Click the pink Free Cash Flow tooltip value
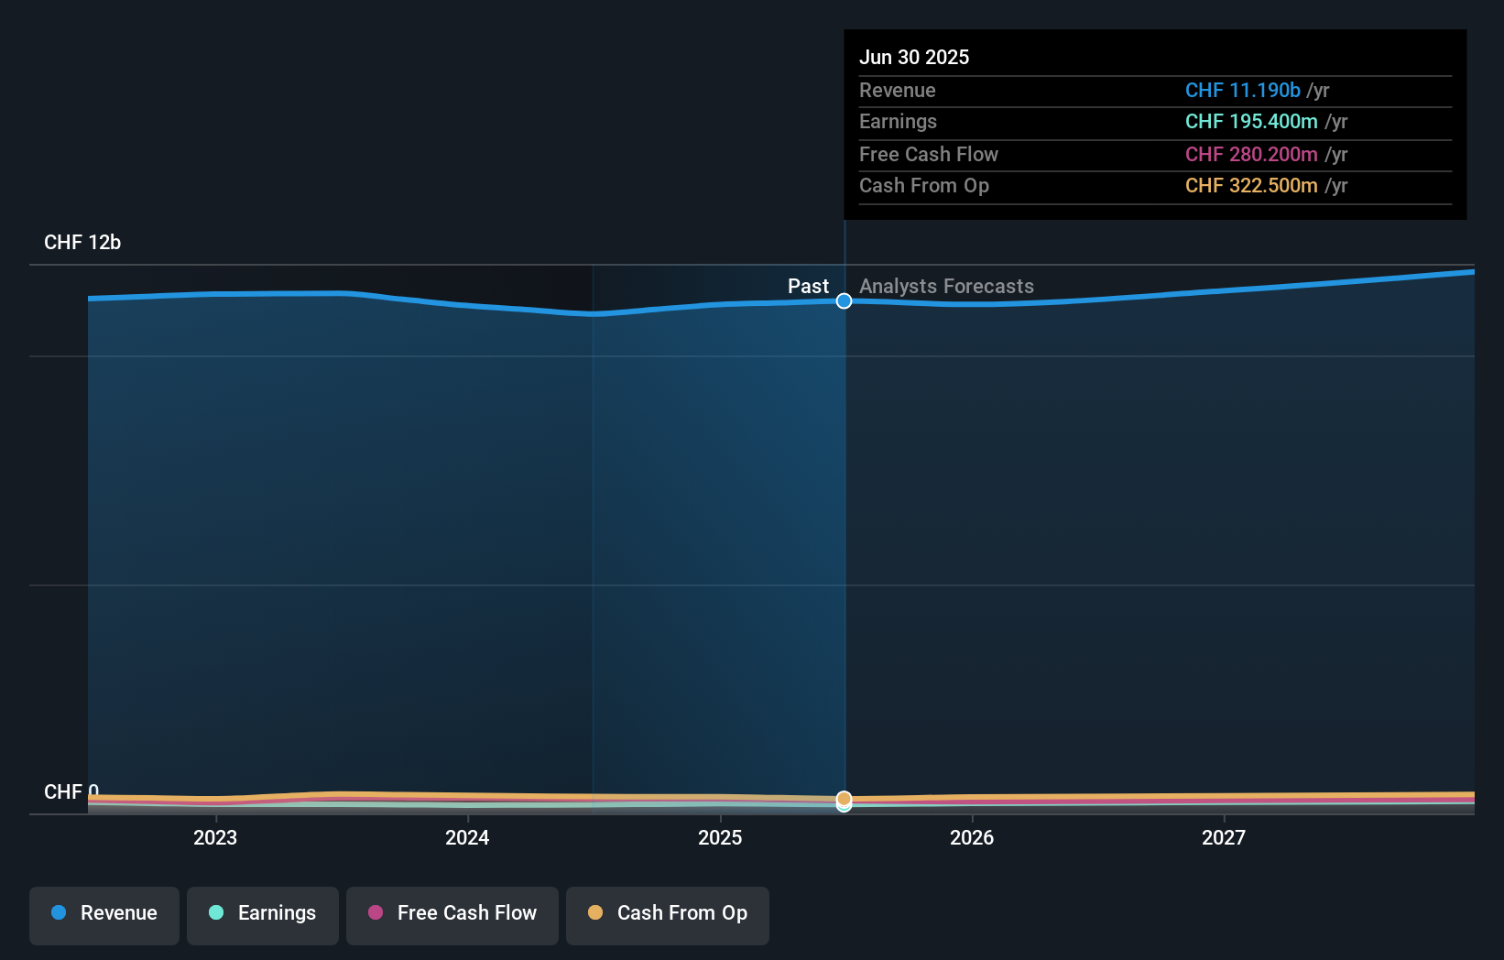 1252,155
